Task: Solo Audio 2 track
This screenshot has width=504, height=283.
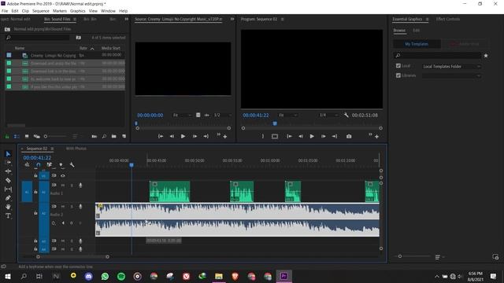Action: (x=72, y=206)
